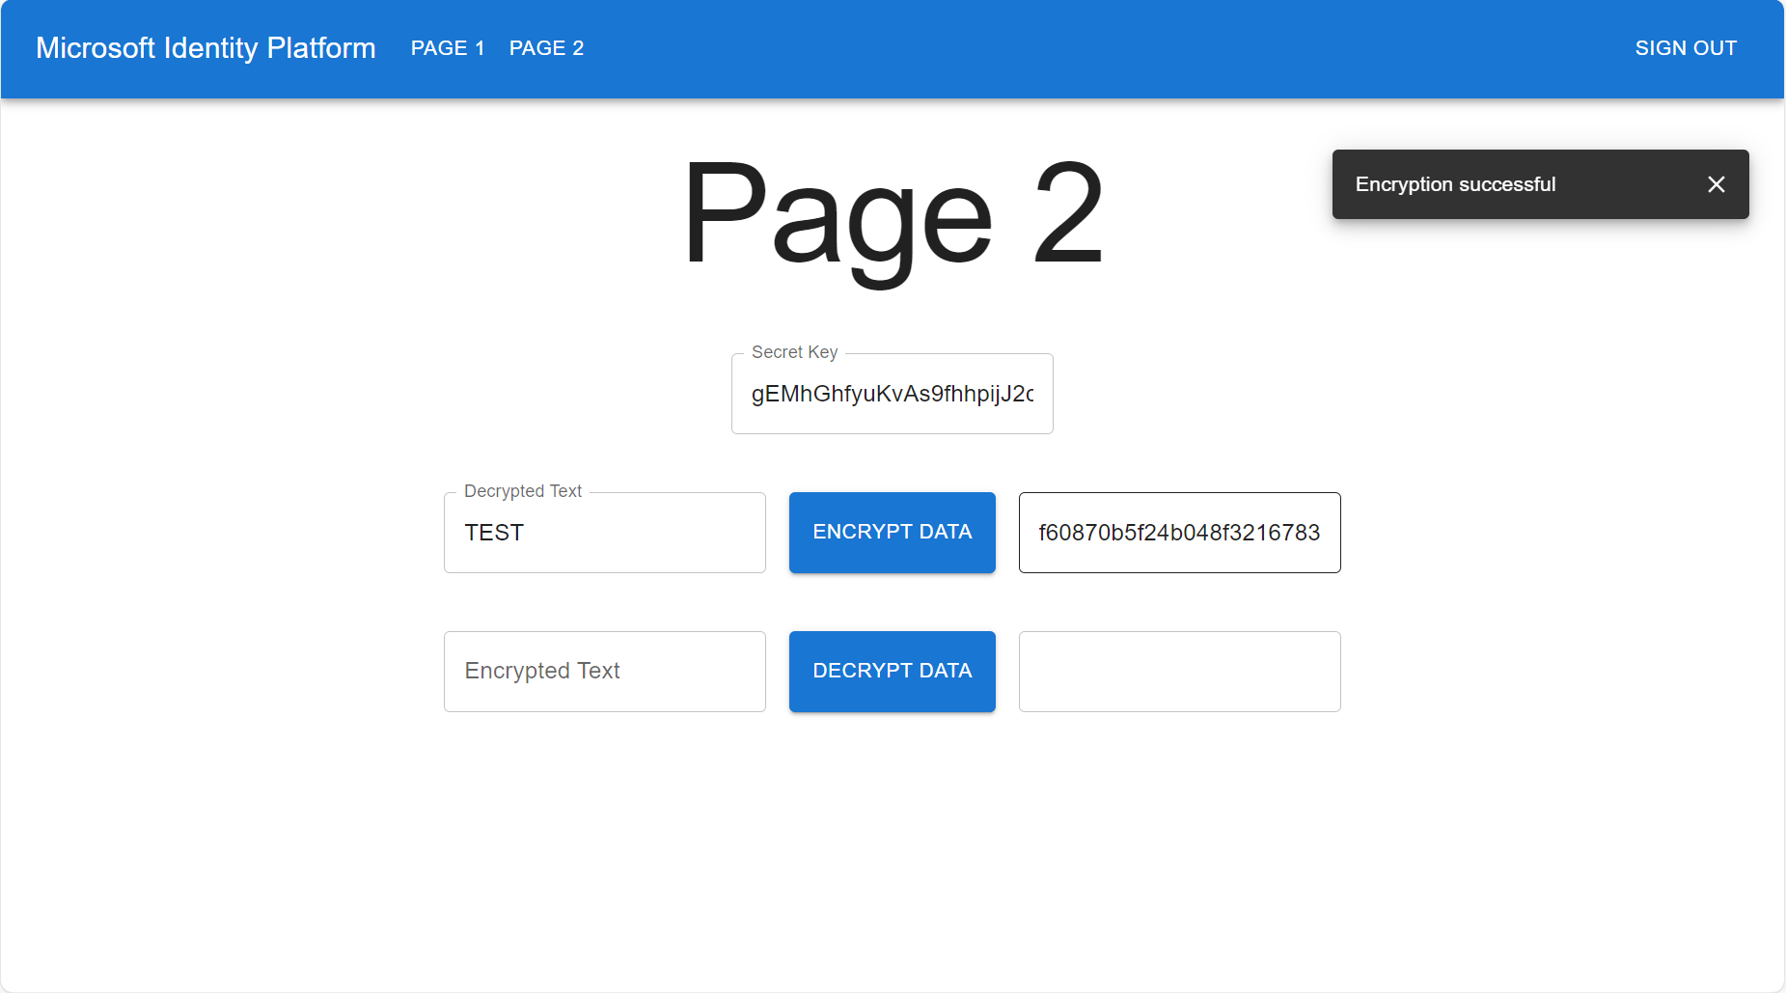Open Page 1 from the navbar

tap(448, 48)
